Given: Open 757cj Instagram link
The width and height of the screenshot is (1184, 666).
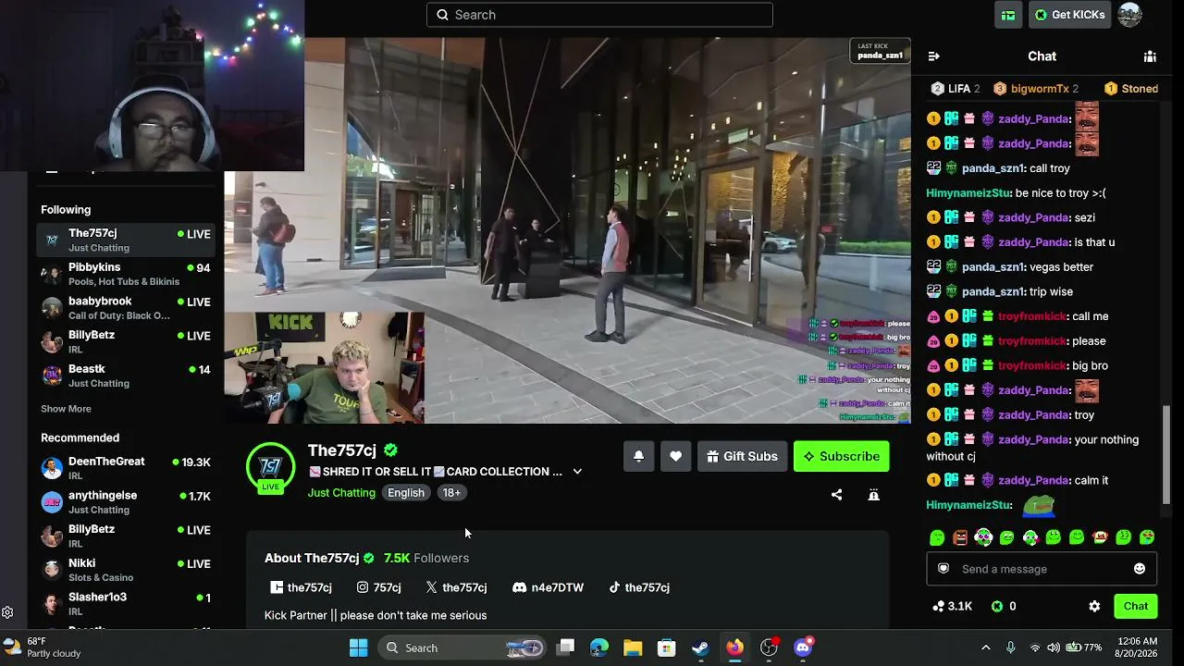Looking at the screenshot, I should tap(379, 587).
